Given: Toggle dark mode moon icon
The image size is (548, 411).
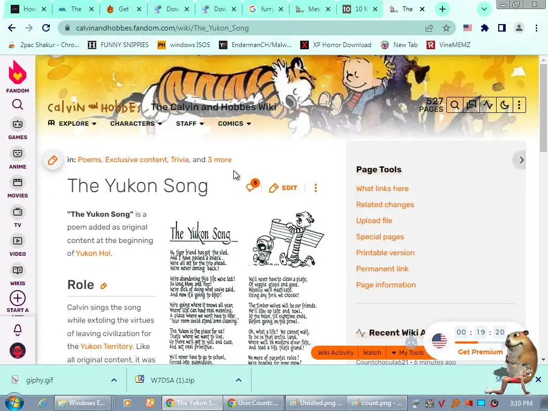Looking at the screenshot, I should (504, 105).
